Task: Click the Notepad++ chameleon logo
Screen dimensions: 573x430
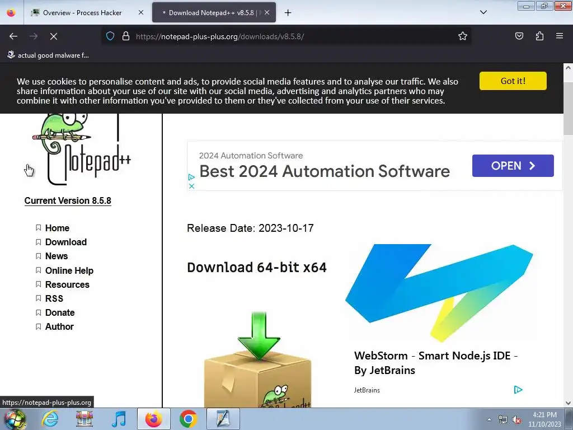Action: [81, 149]
